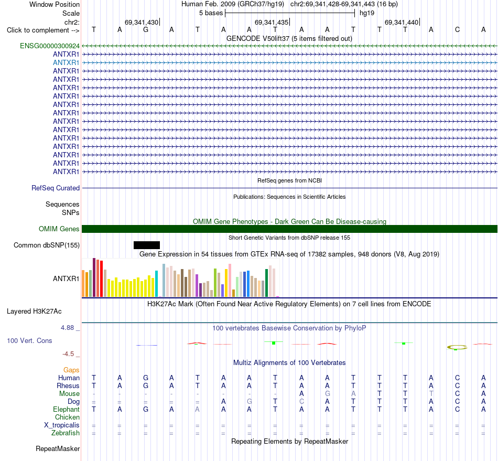Viewport: 498px width, 461px height.
Task: Open Common dbSNP(155) track label
Action: click(x=47, y=245)
